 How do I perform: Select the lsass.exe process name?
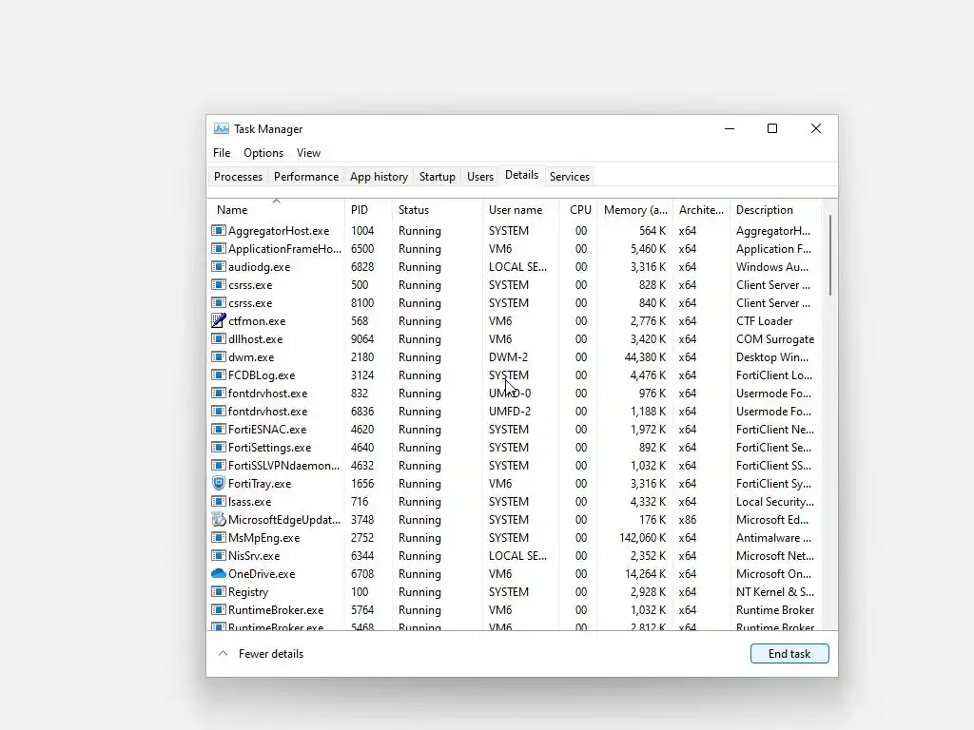coord(250,502)
